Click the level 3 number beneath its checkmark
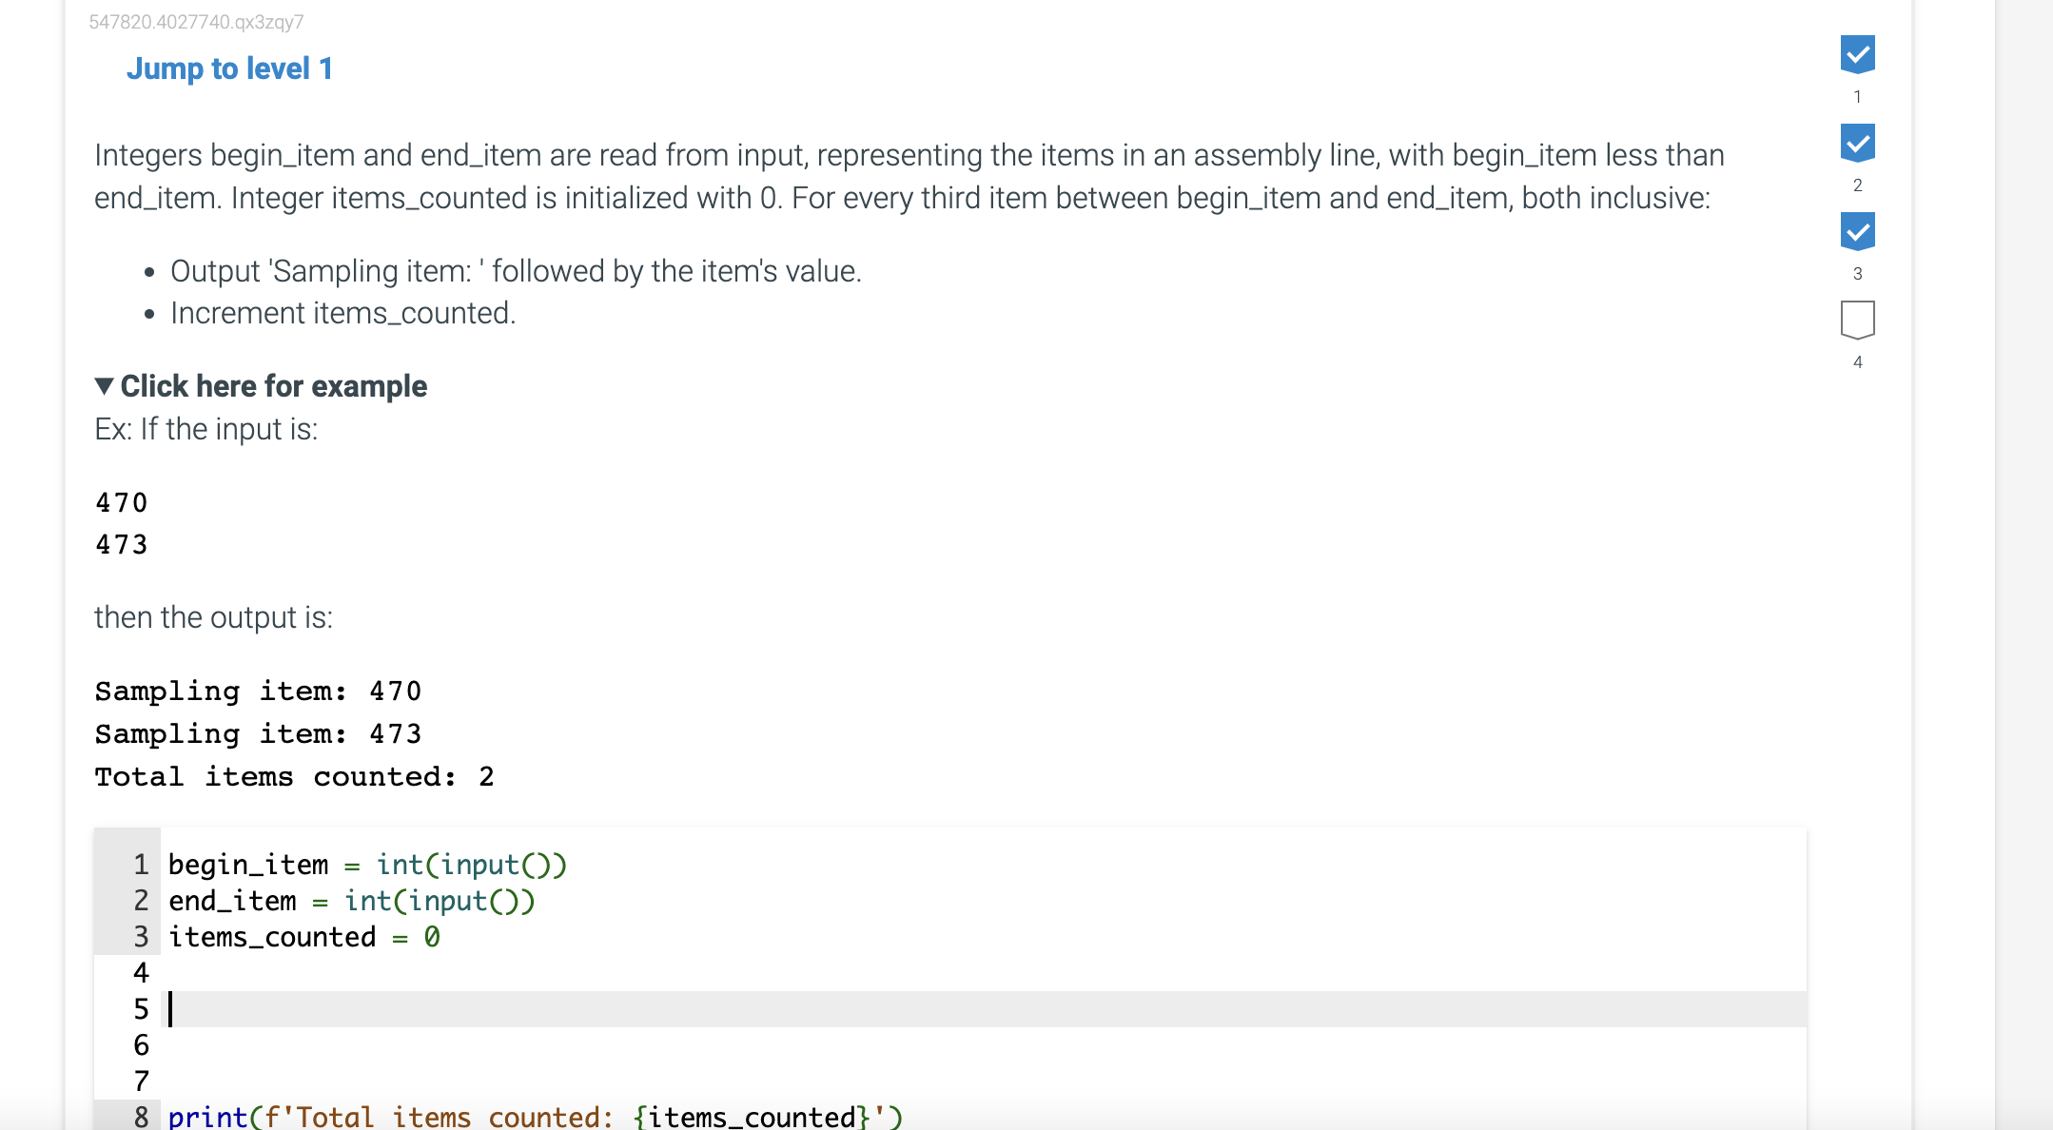2053x1130 pixels. pyautogui.click(x=1857, y=273)
